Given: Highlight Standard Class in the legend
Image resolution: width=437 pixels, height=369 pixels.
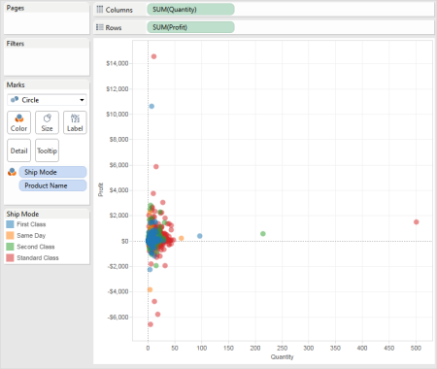Looking at the screenshot, I should click(x=38, y=258).
